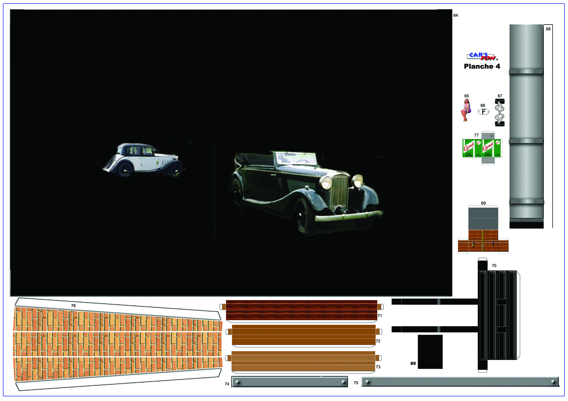Image resolution: width=568 pixels, height=401 pixels.
Task: Click the Planche 4 title text
Action: coord(482,67)
